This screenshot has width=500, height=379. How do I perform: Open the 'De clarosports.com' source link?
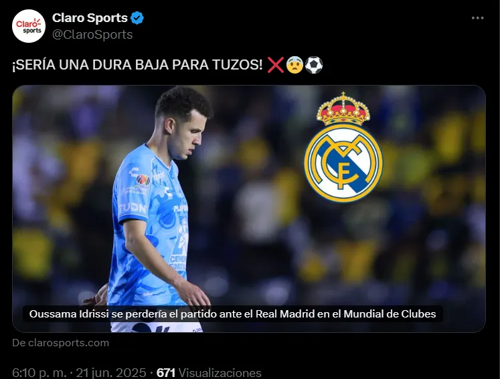61,343
